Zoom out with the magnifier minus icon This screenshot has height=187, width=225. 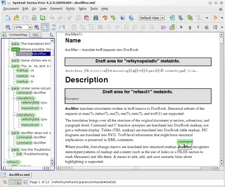[8, 27]
